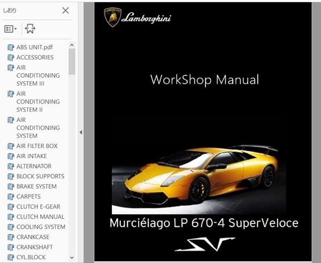This screenshot has height=263, width=321.
Task: Click bookmark icon beside AIR FILTER BOX
Action: [x=11, y=146]
